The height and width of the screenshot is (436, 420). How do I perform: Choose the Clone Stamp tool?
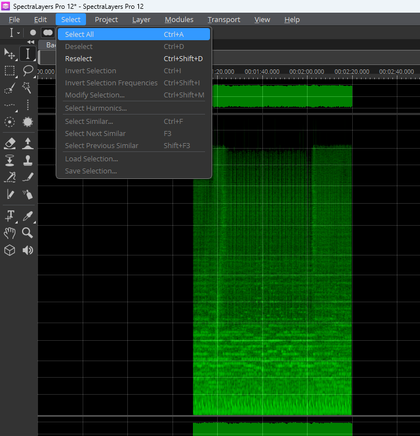28,160
